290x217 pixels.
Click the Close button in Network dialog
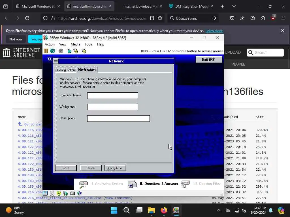point(66,168)
